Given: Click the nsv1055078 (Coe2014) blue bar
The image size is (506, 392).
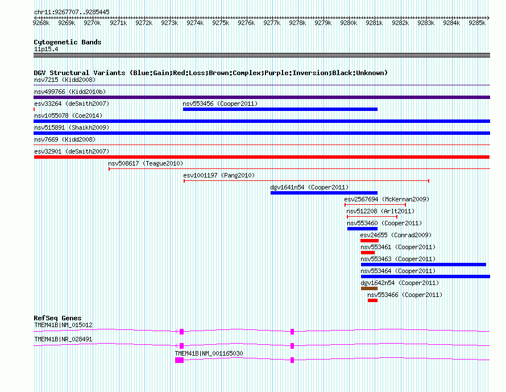Looking at the screenshot, I should (262, 121).
